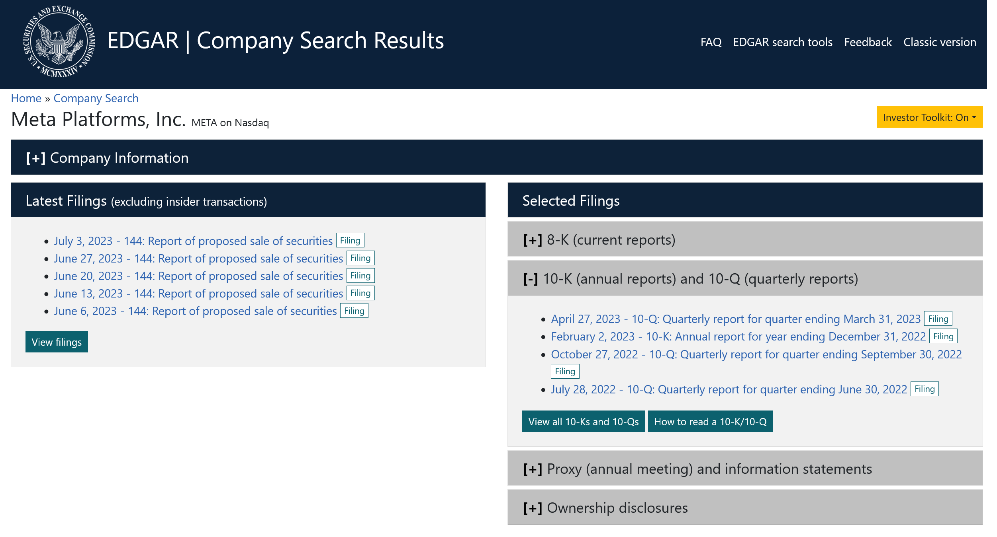Open June 20, 2023 Form 144 report
Viewport: 997px width, 537px height.
pos(198,276)
